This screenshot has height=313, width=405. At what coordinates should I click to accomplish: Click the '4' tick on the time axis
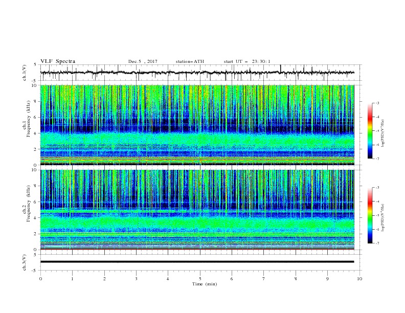point(168,279)
